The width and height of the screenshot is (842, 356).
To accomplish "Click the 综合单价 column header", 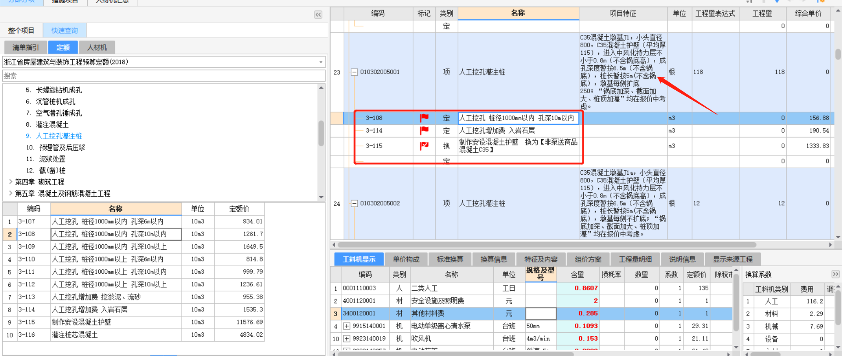I will click(808, 14).
